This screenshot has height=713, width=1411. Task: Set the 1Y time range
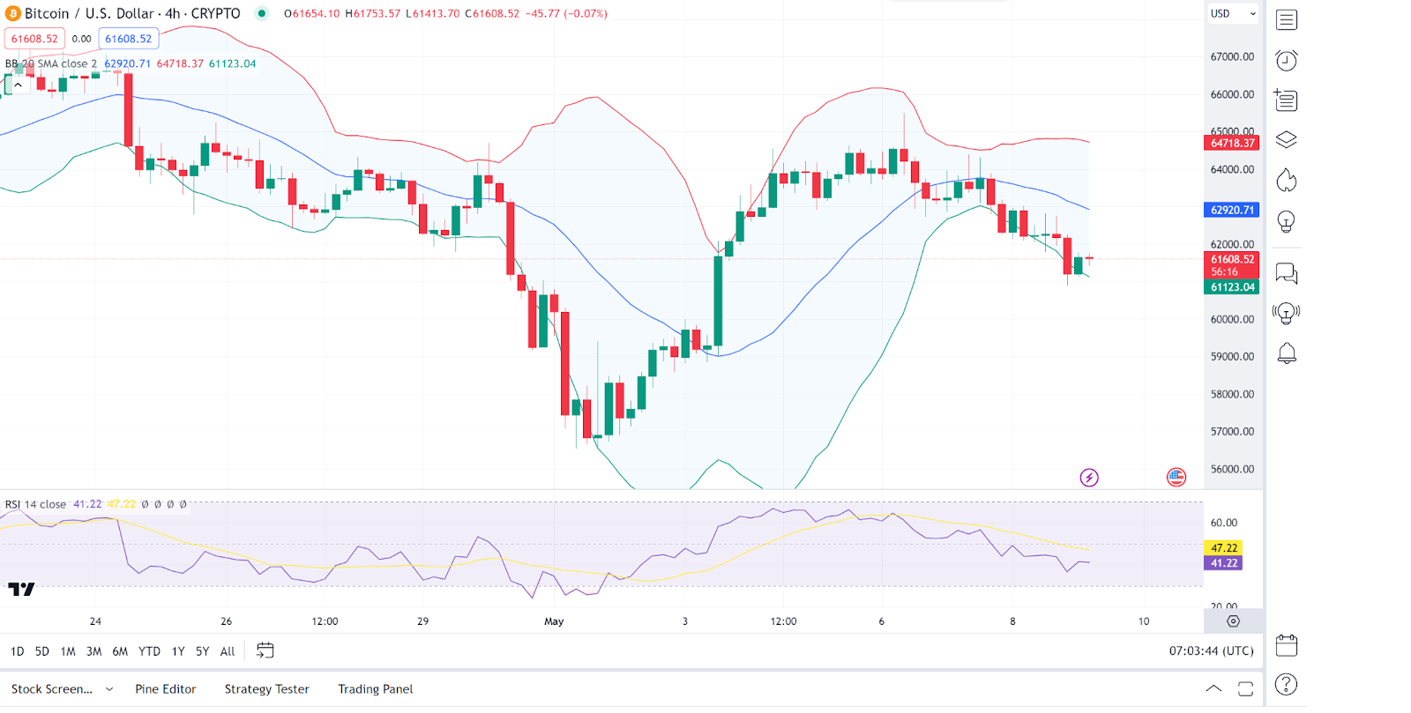coord(177,651)
